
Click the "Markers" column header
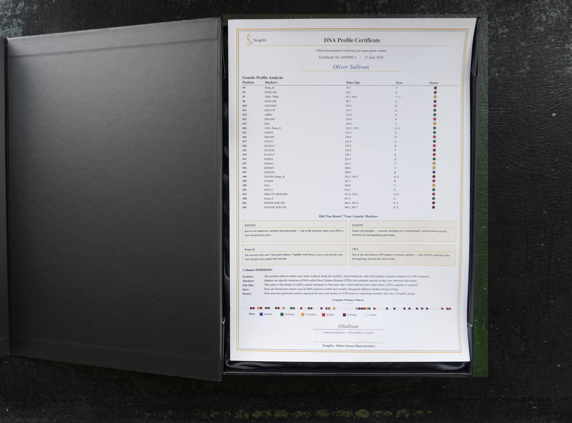tap(271, 82)
